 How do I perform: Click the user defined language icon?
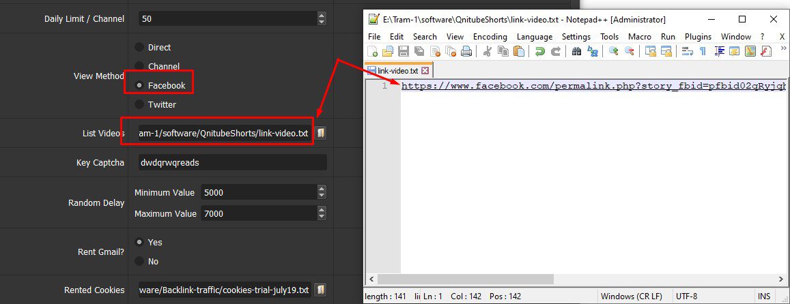[735, 51]
